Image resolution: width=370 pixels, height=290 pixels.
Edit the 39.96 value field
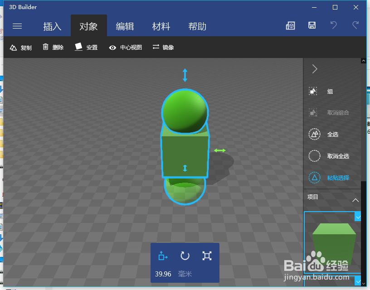(x=163, y=274)
